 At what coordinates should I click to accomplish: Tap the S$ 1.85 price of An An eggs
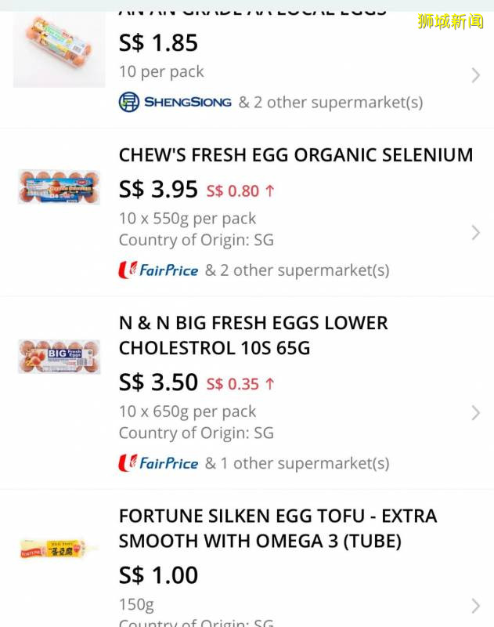pos(158,42)
